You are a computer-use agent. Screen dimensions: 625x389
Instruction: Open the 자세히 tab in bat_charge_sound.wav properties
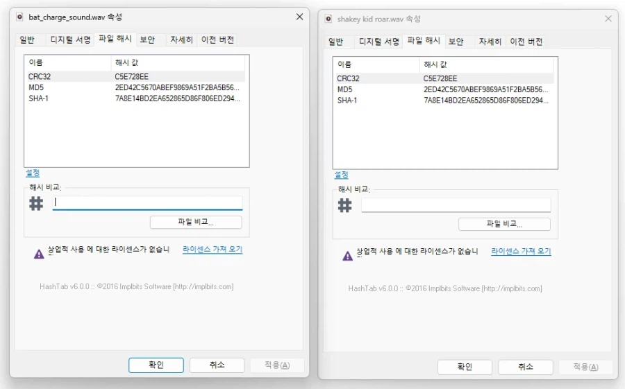[181, 40]
